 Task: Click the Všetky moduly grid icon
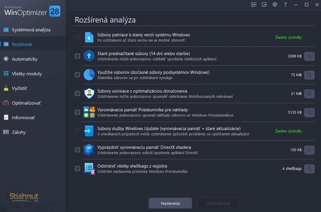click(6, 74)
